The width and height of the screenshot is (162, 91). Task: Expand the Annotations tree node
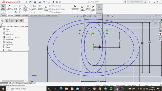click(x=1, y=34)
